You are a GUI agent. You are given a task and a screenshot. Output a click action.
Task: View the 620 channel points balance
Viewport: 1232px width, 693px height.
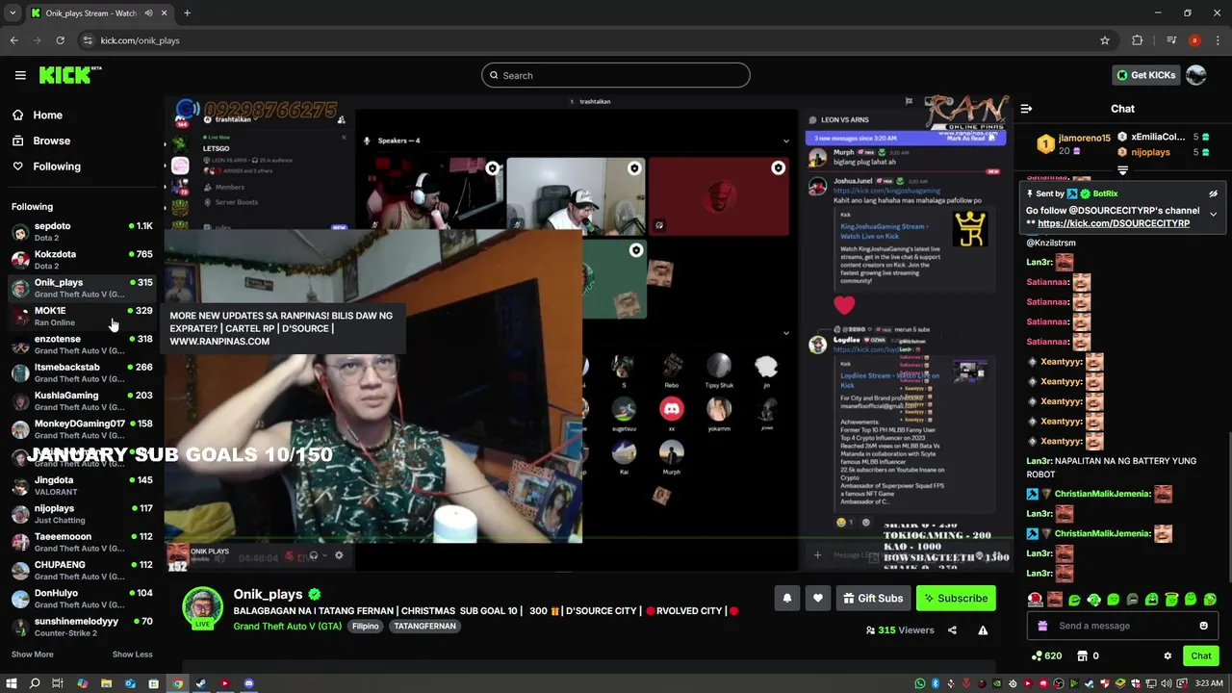pos(1046,656)
